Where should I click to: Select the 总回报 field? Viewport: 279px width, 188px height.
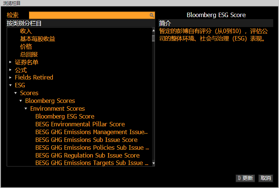(x=29, y=55)
